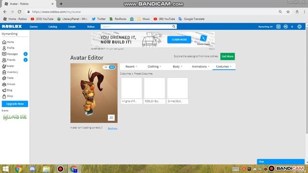
Task: Open Windows Start menu
Action: (x=6, y=169)
